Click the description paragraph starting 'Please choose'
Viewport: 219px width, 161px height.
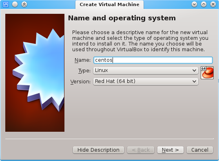(140, 41)
